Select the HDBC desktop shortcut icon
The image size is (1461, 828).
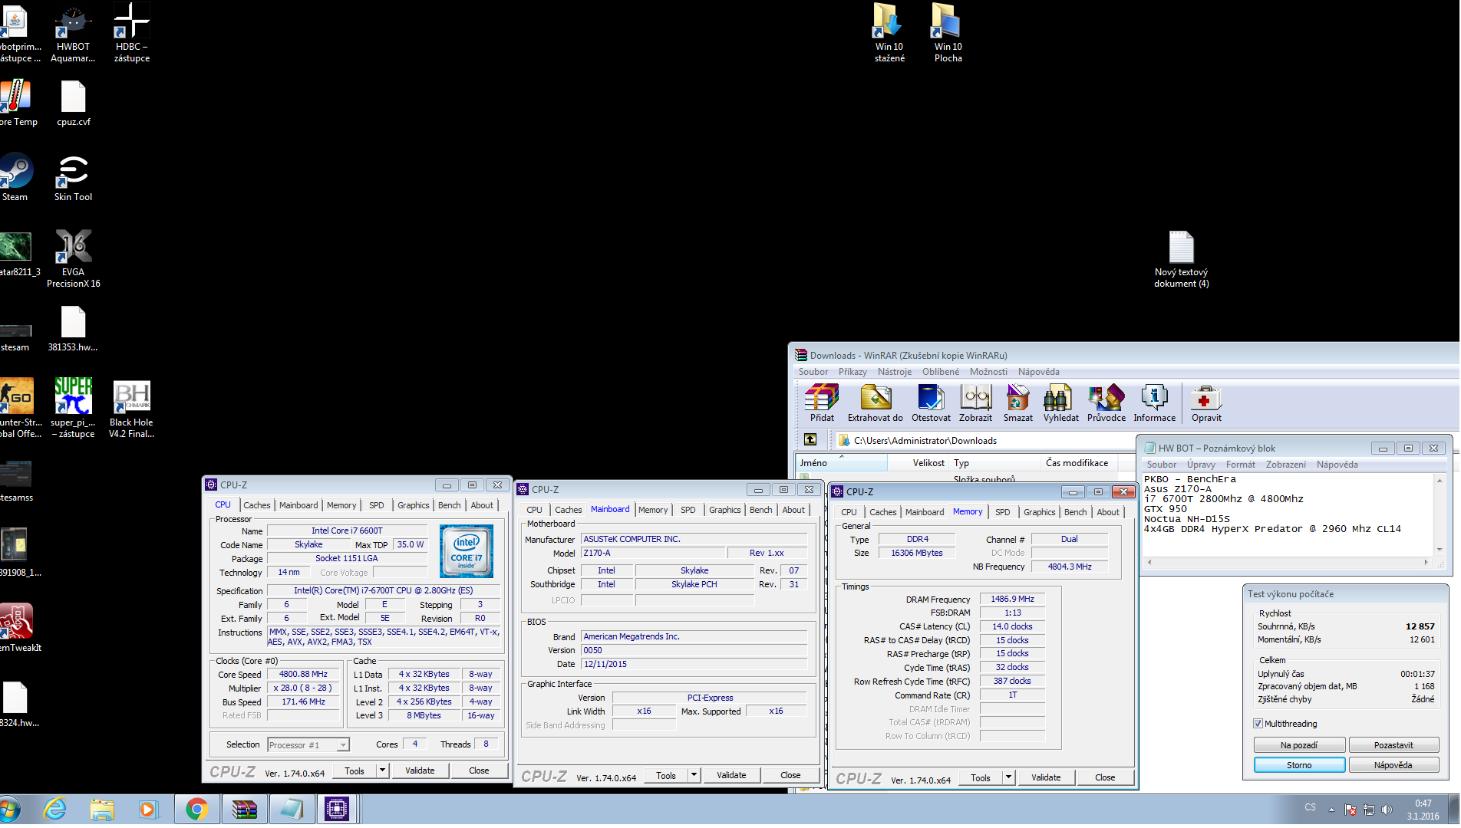click(x=131, y=34)
